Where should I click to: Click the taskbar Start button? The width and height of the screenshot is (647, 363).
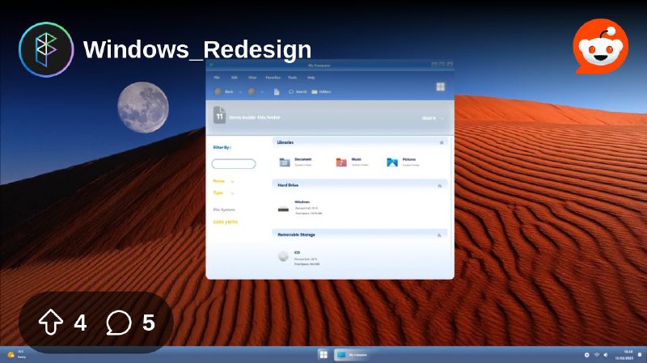323,355
